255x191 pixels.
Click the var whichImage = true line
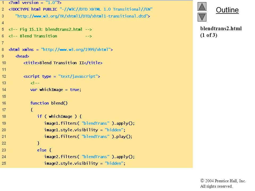pos(56,90)
